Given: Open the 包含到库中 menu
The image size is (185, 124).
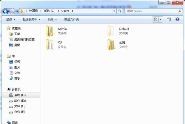Looking at the screenshot, I should pos(31,19).
